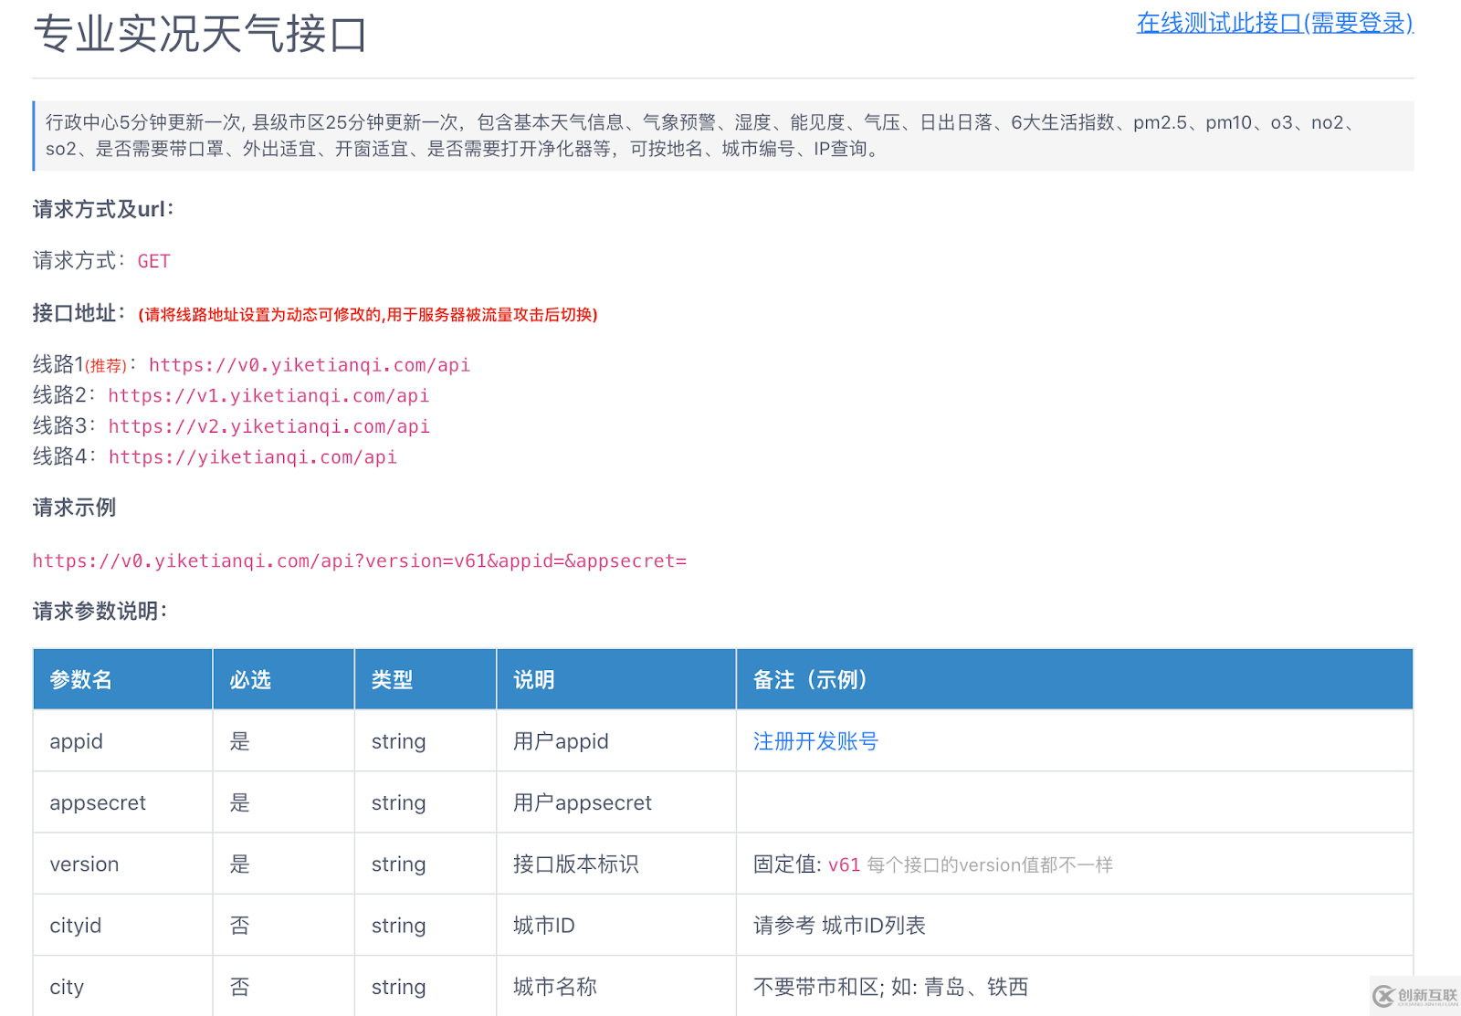Click the 城市ID列表 reference in cityid row

pyautogui.click(x=874, y=925)
